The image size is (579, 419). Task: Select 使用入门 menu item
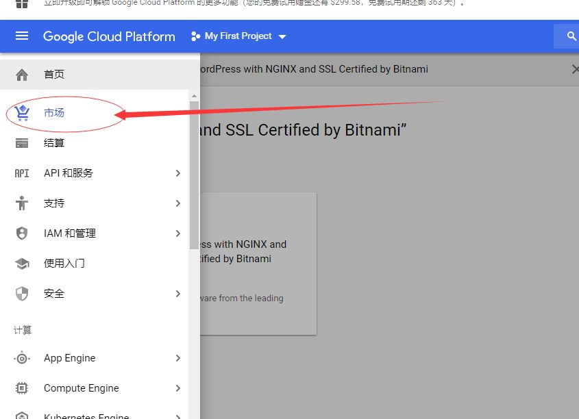pos(94,264)
